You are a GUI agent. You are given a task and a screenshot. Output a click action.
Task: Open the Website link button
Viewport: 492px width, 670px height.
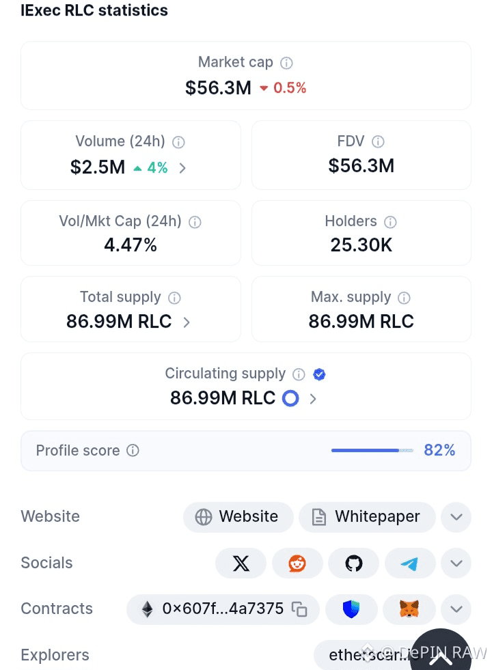(x=238, y=517)
